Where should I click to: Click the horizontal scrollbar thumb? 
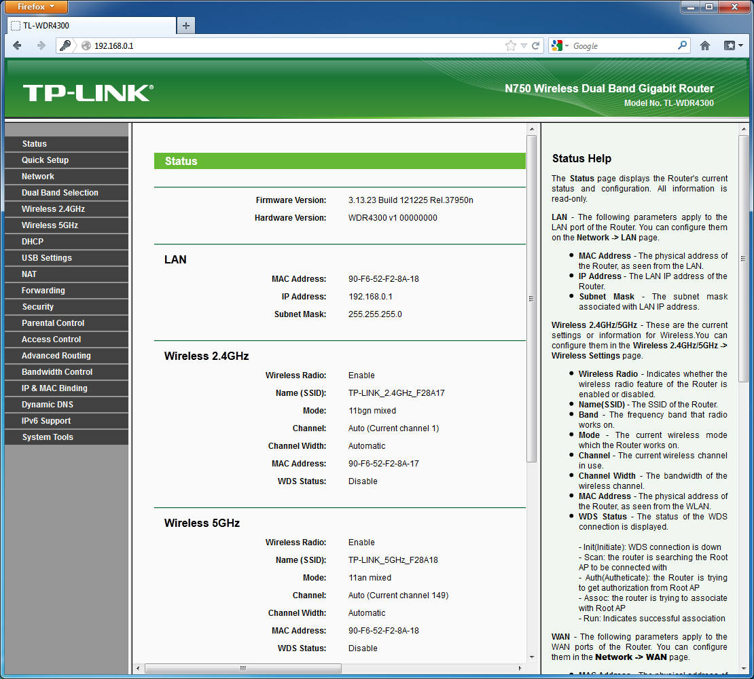(x=243, y=668)
